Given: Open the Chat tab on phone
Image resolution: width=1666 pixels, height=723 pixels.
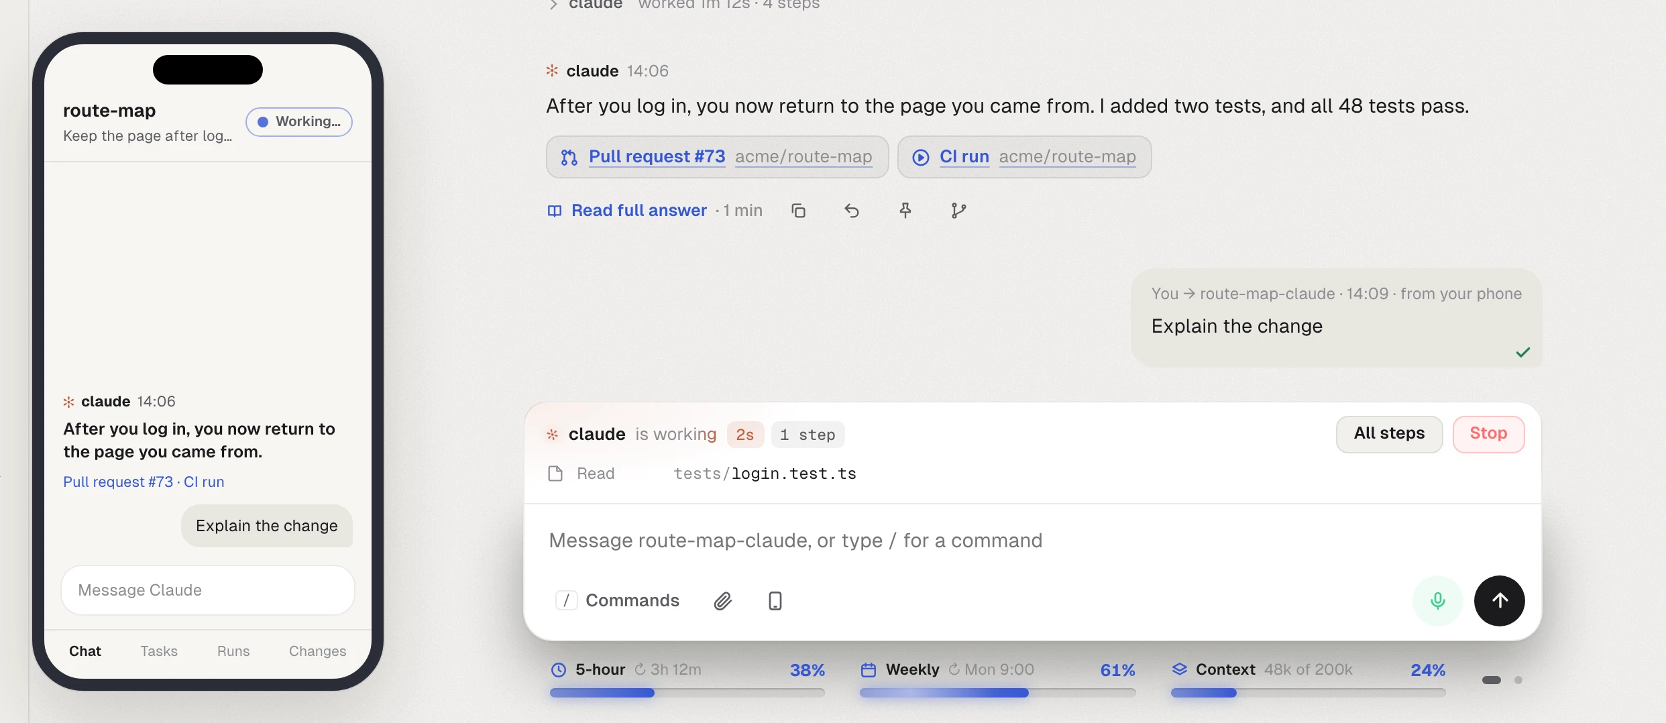Looking at the screenshot, I should coord(85,651).
